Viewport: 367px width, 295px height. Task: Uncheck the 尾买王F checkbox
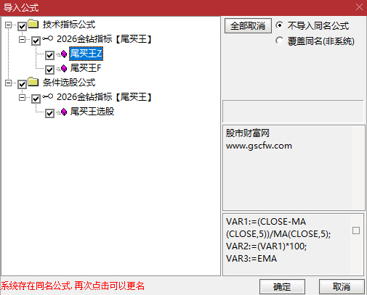49,70
